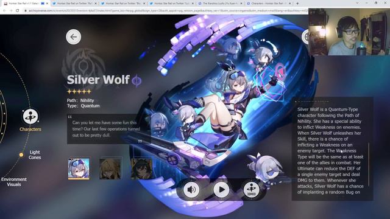
Task: Select the dark-haired character thumbnail
Action: pos(141,169)
